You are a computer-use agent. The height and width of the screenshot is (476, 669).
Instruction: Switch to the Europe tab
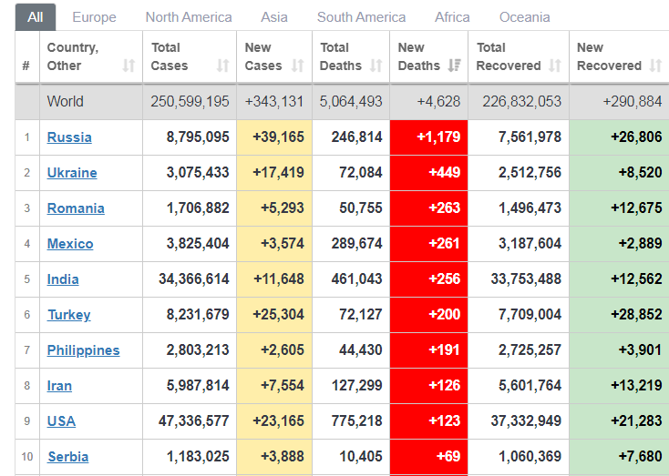94,17
